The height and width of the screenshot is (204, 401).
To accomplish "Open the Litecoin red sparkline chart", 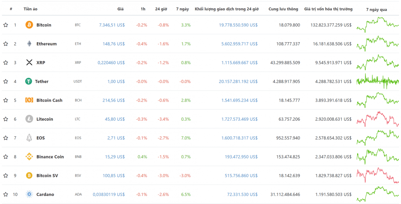I will [x=378, y=119].
